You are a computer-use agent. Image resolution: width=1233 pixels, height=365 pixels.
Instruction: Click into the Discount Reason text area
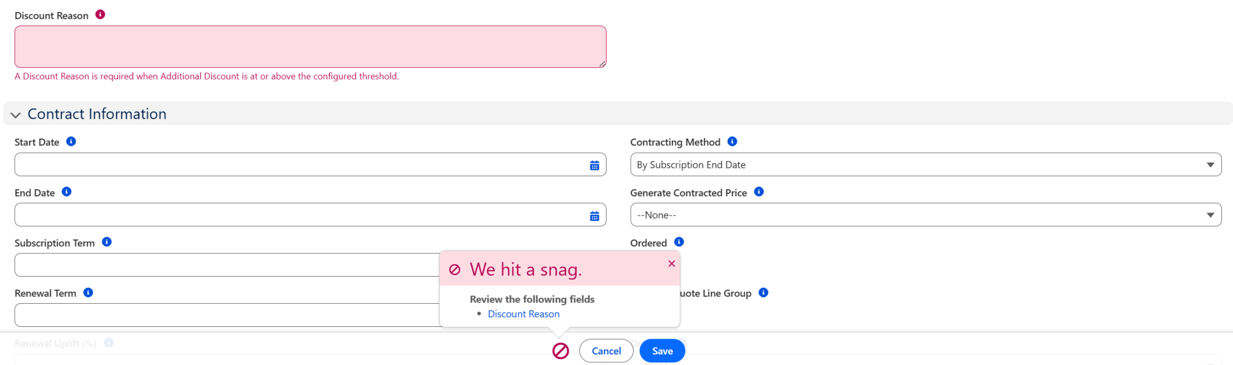(310, 47)
